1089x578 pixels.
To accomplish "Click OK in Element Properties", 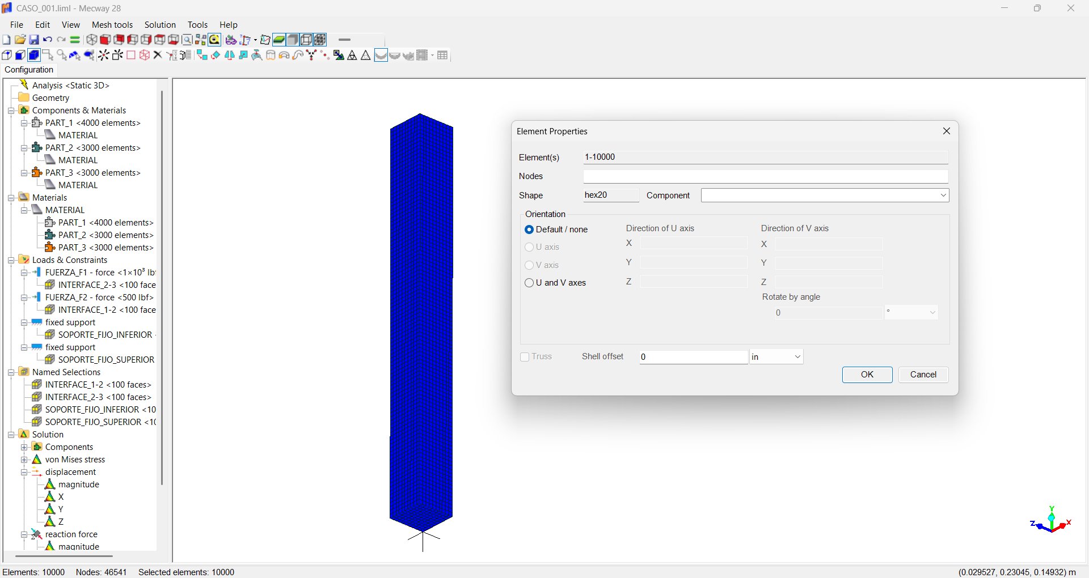I will click(x=867, y=375).
